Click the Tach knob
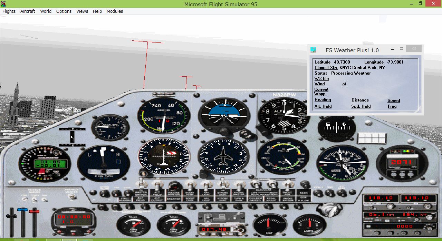The width and height of the screenshot is (442, 241). pyautogui.click(x=305, y=185)
